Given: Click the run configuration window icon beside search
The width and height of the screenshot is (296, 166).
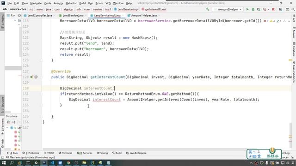Looking at the screenshot, I should point(287,9).
